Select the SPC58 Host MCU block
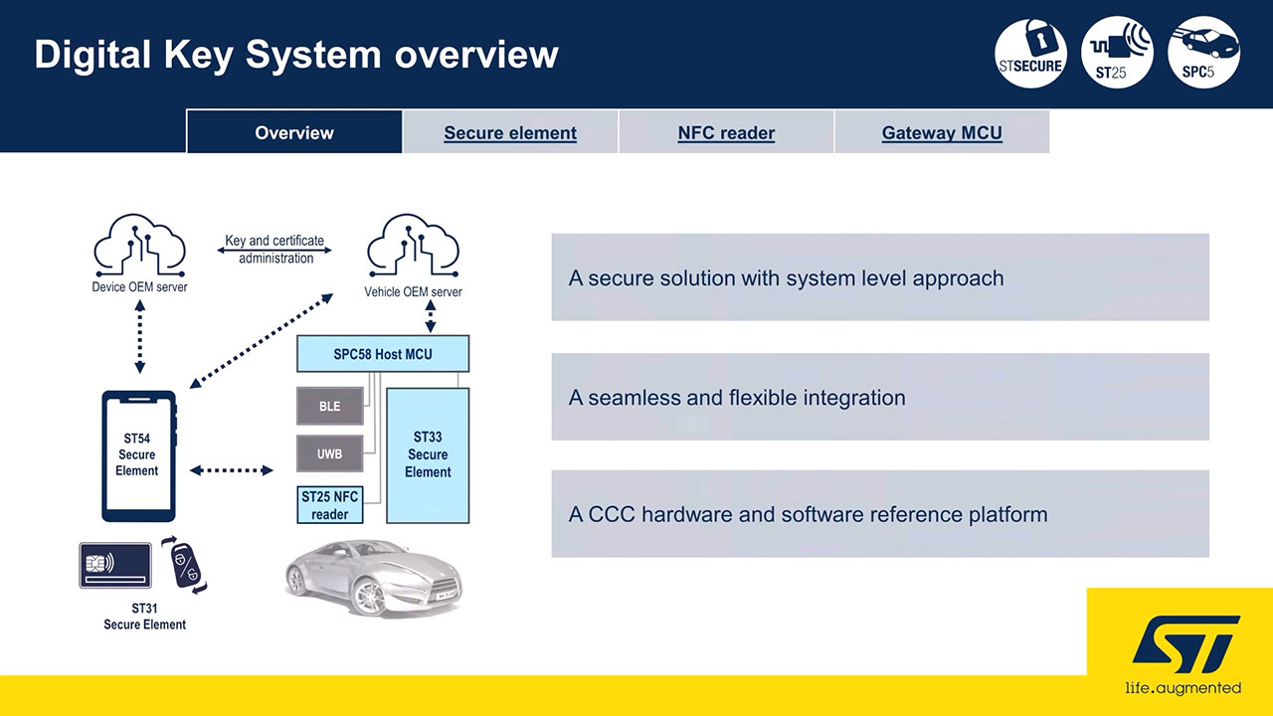Viewport: 1273px width, 716px height. [x=383, y=354]
